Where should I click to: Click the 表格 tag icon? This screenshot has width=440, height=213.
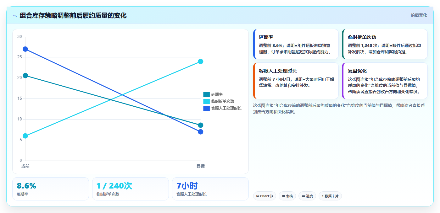[283, 196]
